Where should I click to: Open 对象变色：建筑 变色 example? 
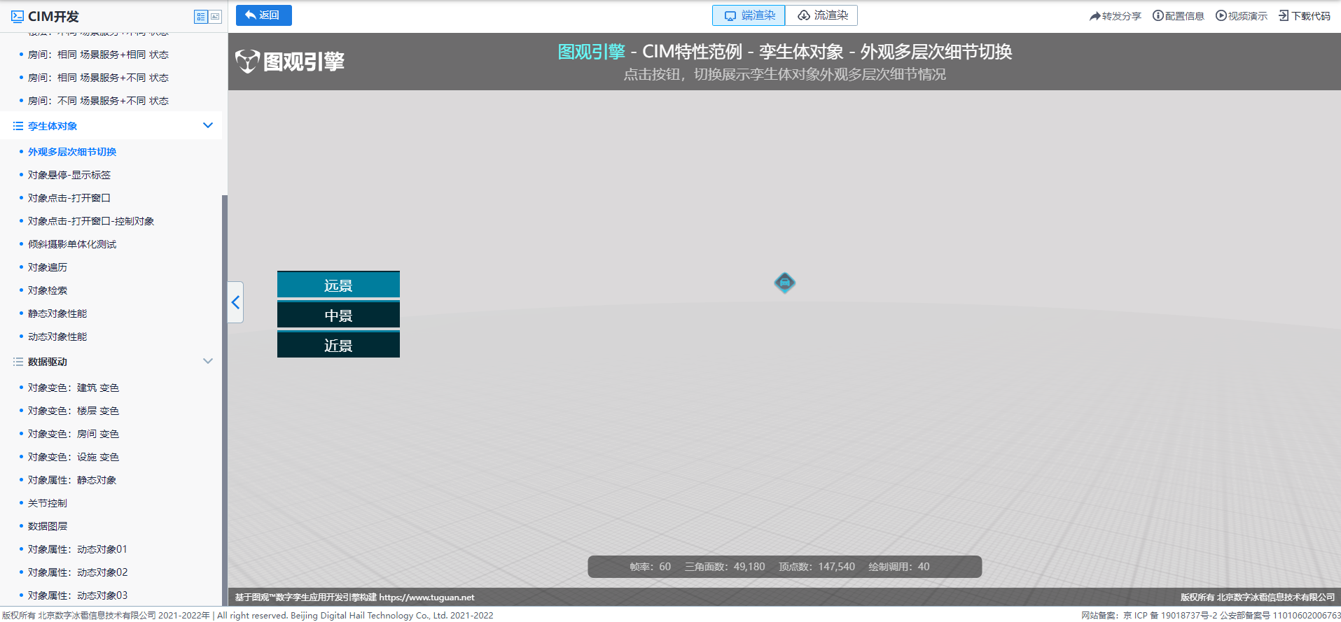(x=74, y=388)
